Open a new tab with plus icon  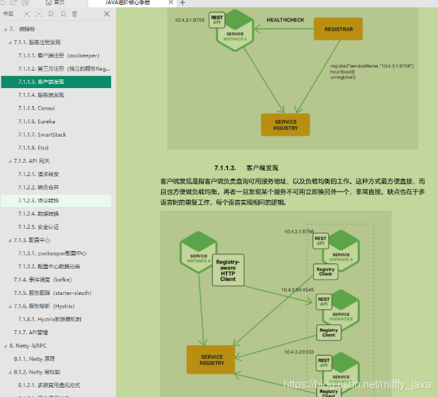tap(183, 3)
